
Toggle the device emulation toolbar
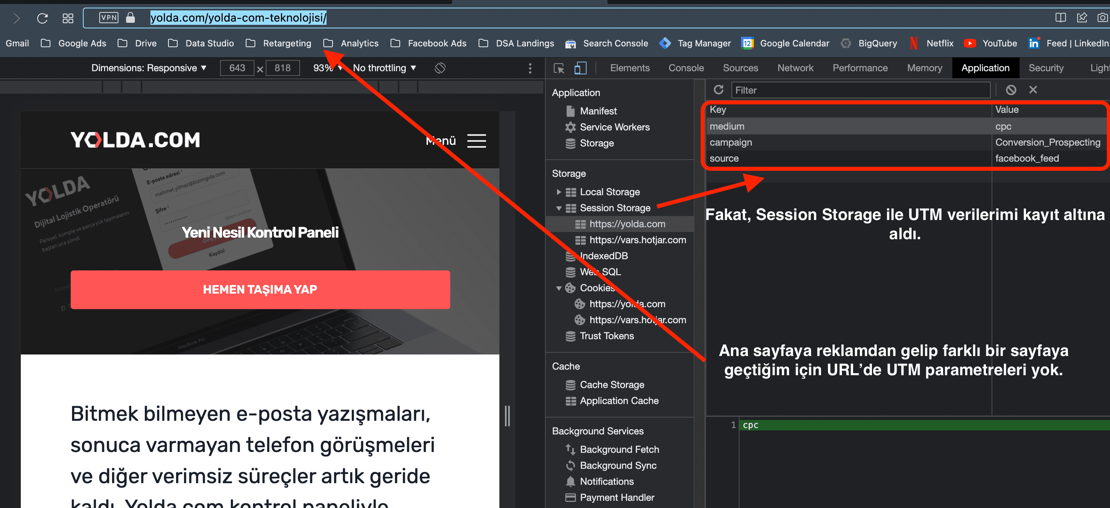point(581,68)
